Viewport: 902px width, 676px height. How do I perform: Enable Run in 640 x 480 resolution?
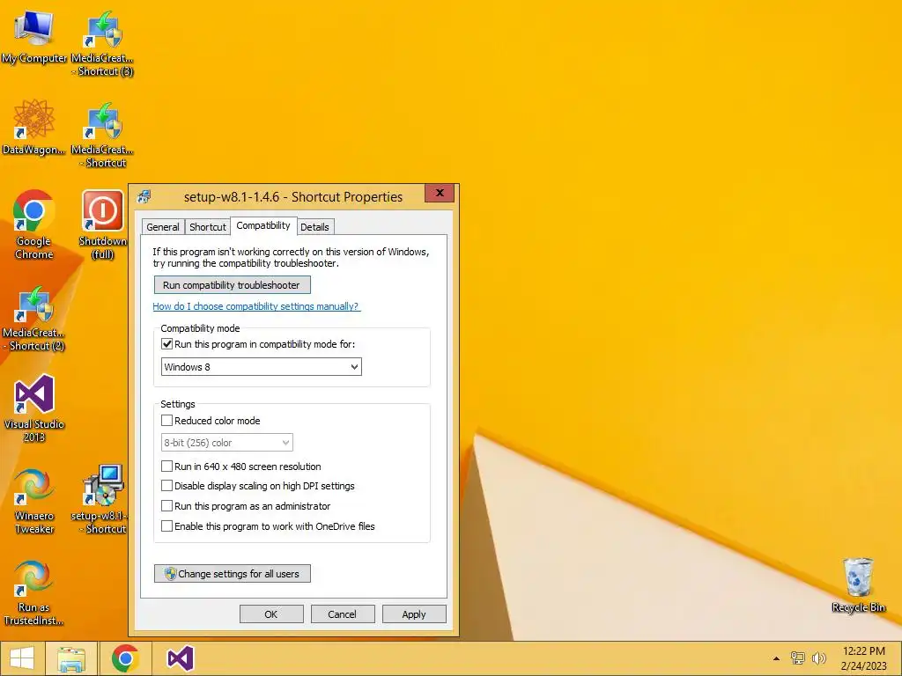pyautogui.click(x=166, y=467)
